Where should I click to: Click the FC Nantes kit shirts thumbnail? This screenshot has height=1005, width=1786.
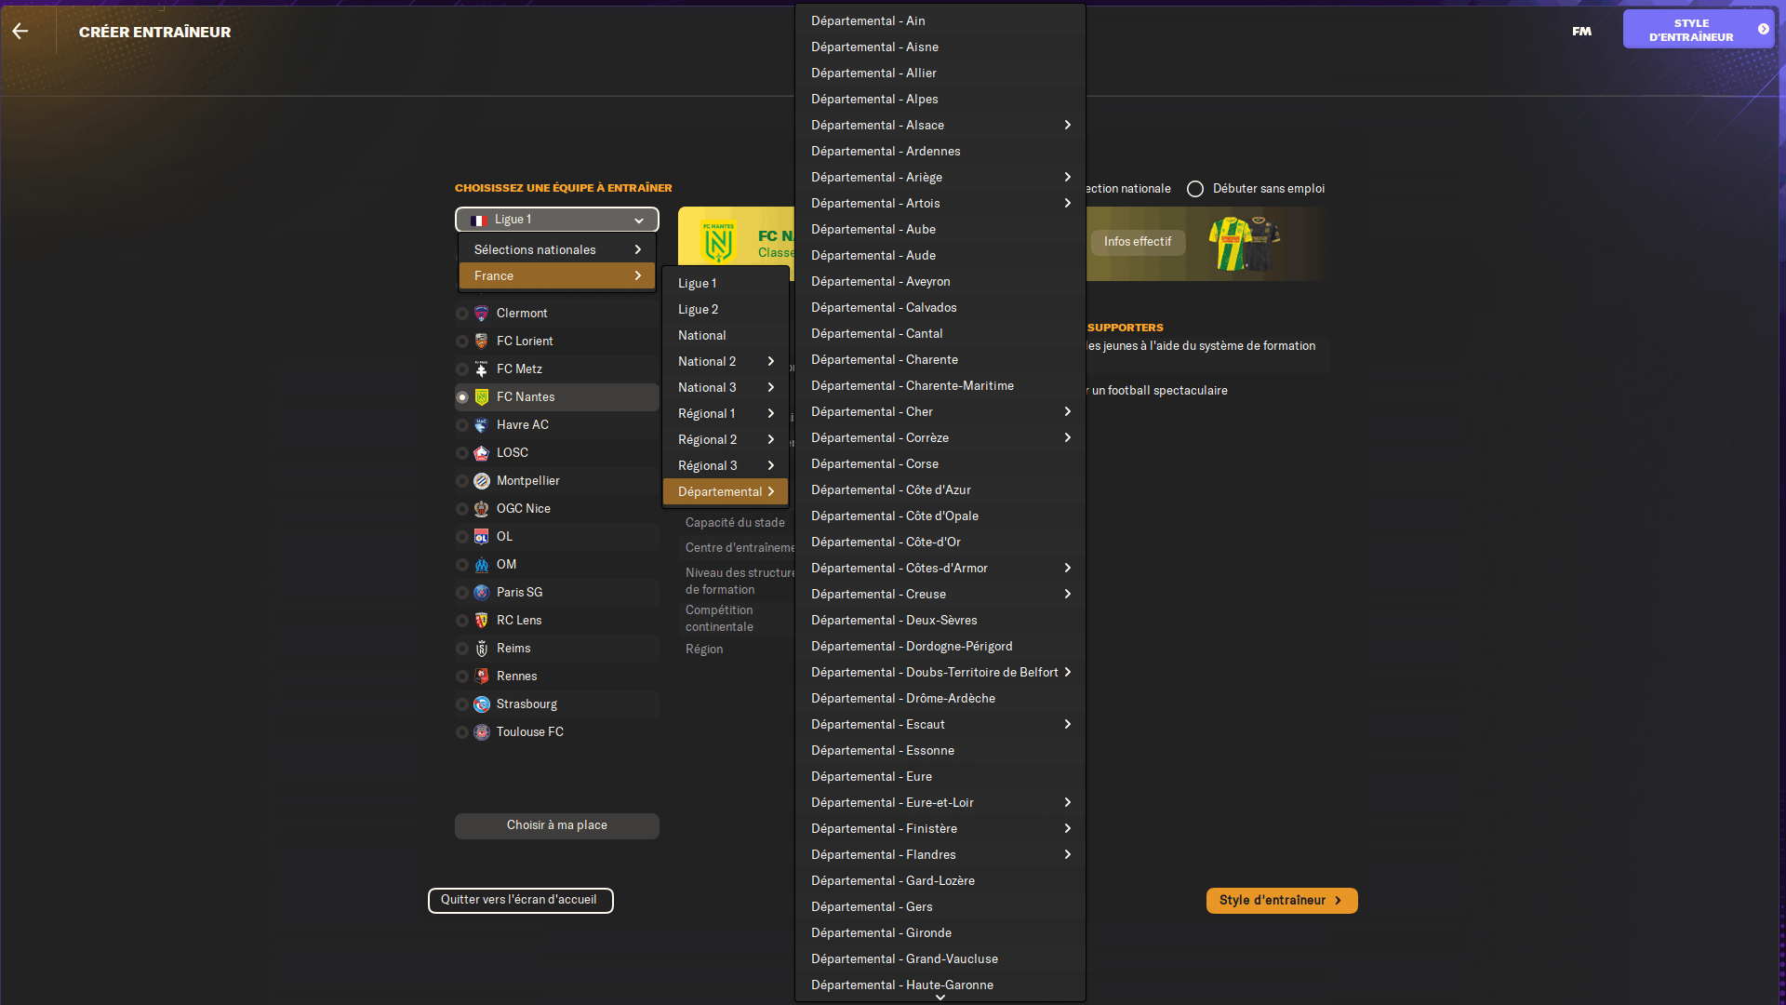tap(1244, 243)
